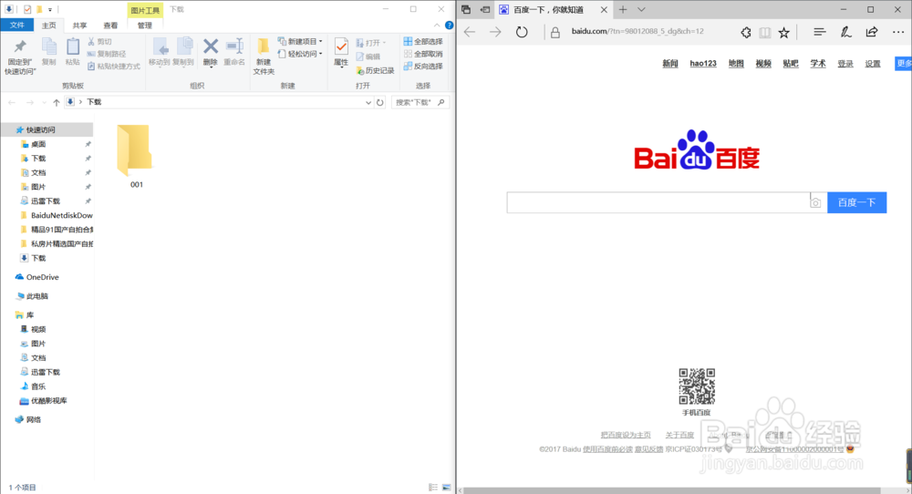Create a New folder (新建文件夹)
The height and width of the screenshot is (494, 912).
click(264, 56)
